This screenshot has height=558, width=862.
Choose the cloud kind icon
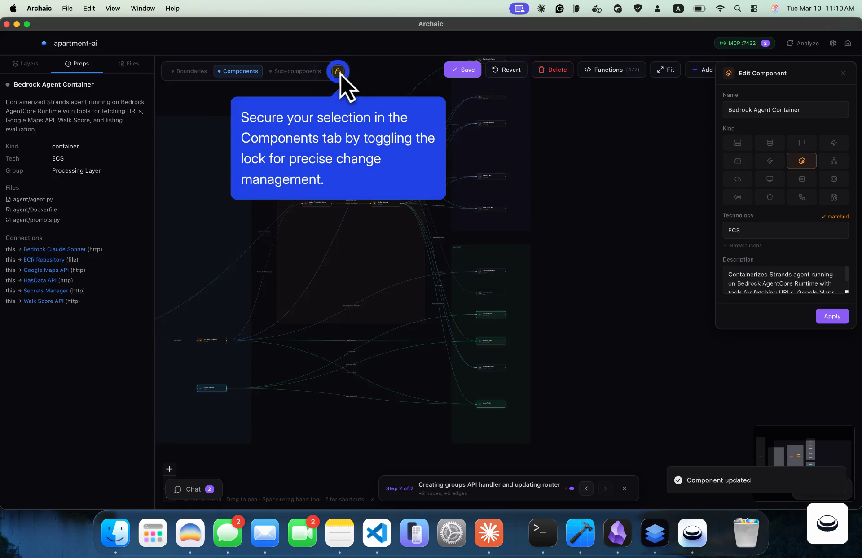point(738,179)
